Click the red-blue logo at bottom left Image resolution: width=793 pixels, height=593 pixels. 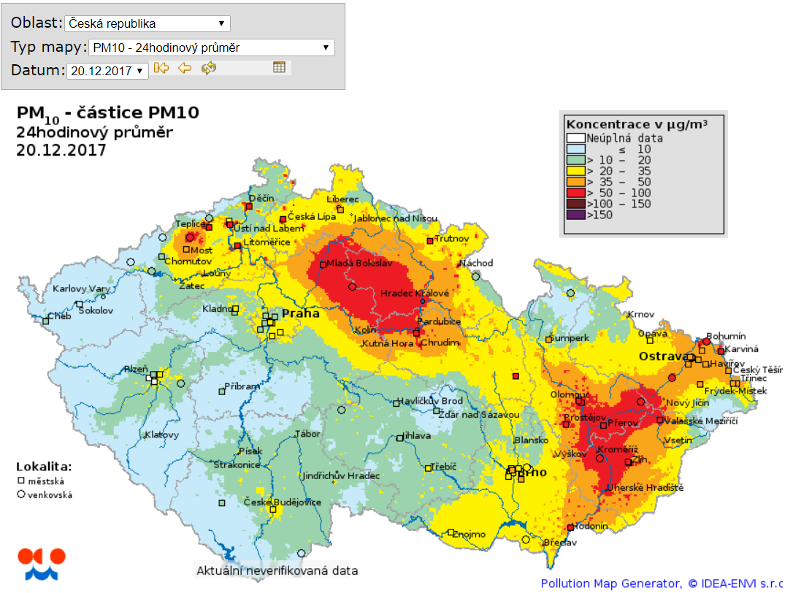(42, 562)
